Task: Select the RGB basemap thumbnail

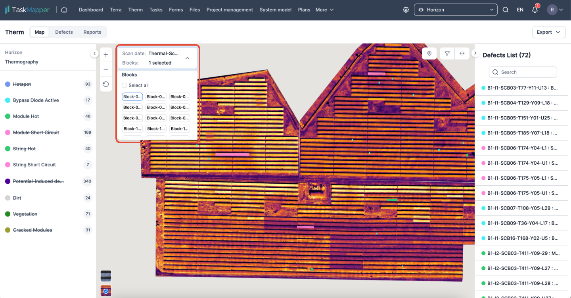Action: (106, 276)
